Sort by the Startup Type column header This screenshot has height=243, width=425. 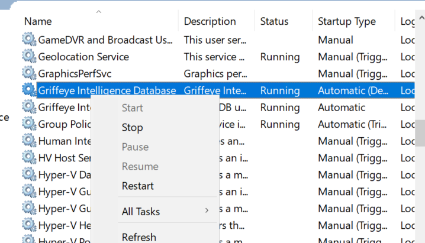346,21
